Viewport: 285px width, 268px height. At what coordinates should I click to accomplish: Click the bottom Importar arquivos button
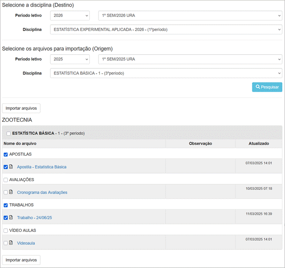pyautogui.click(x=21, y=260)
